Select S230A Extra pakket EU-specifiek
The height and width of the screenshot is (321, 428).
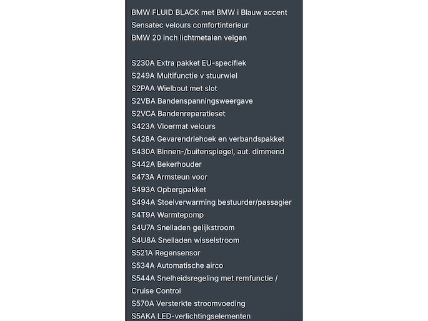coord(189,63)
